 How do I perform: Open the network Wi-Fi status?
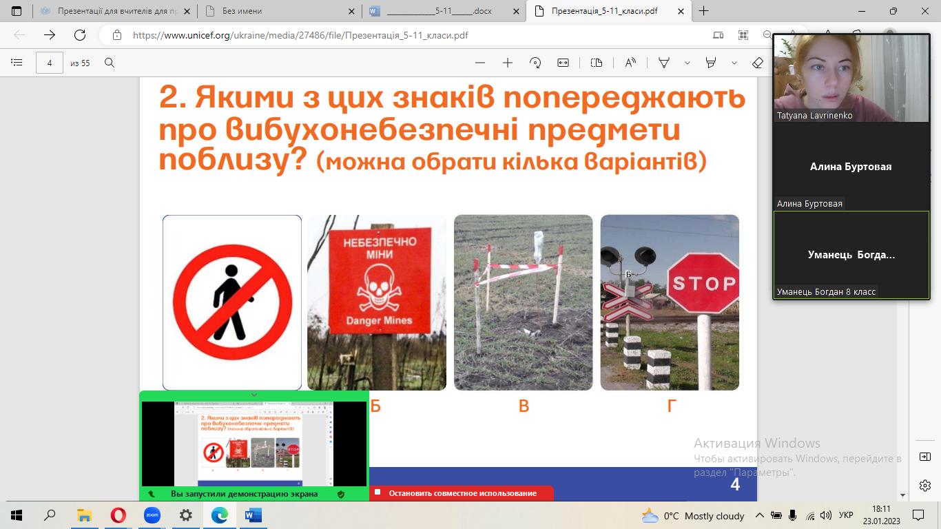coord(809,515)
